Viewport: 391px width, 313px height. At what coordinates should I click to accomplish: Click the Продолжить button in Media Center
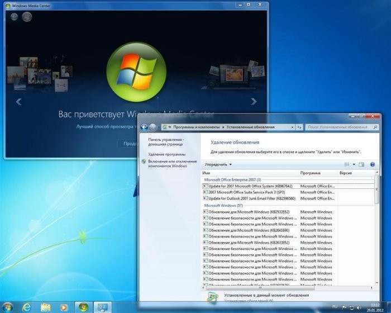pos(128,144)
